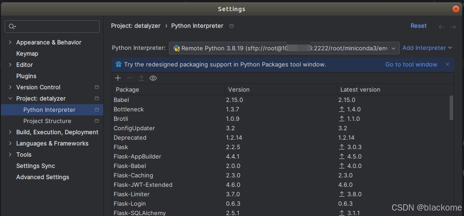
Task: Open Advanced Settings page
Action: coord(43,177)
